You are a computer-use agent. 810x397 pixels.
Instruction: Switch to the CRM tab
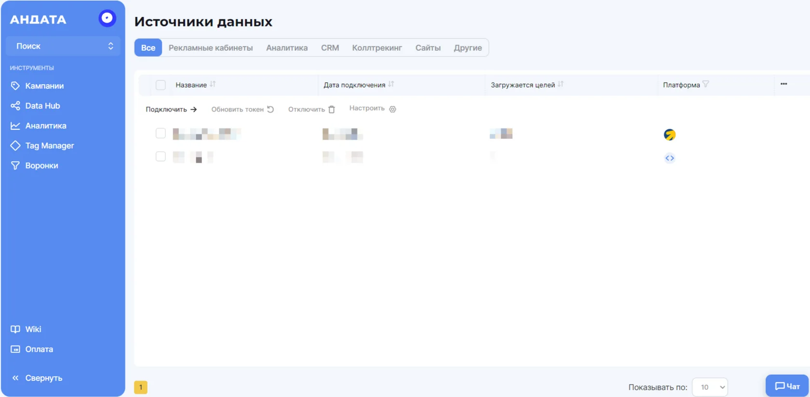[330, 48]
